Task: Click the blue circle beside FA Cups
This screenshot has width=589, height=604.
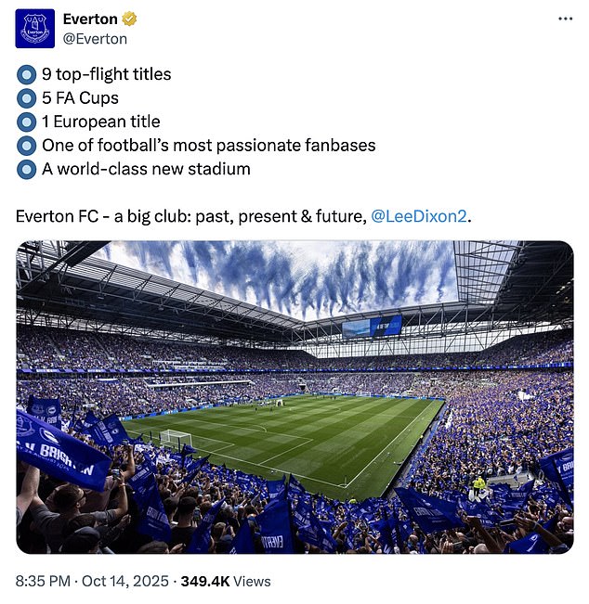Action: pyautogui.click(x=26, y=97)
